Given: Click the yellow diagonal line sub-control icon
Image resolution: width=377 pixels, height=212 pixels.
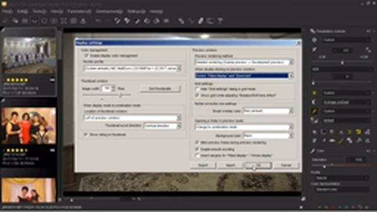Looking at the screenshot, I should 340,141.
